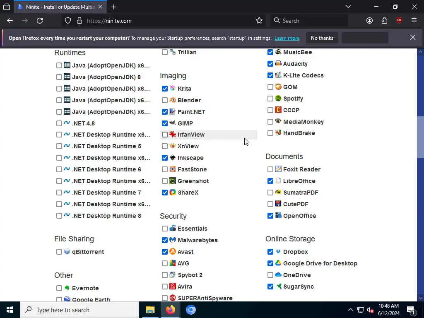
Task: Click the Malwarebytes logo icon
Action: click(173, 240)
